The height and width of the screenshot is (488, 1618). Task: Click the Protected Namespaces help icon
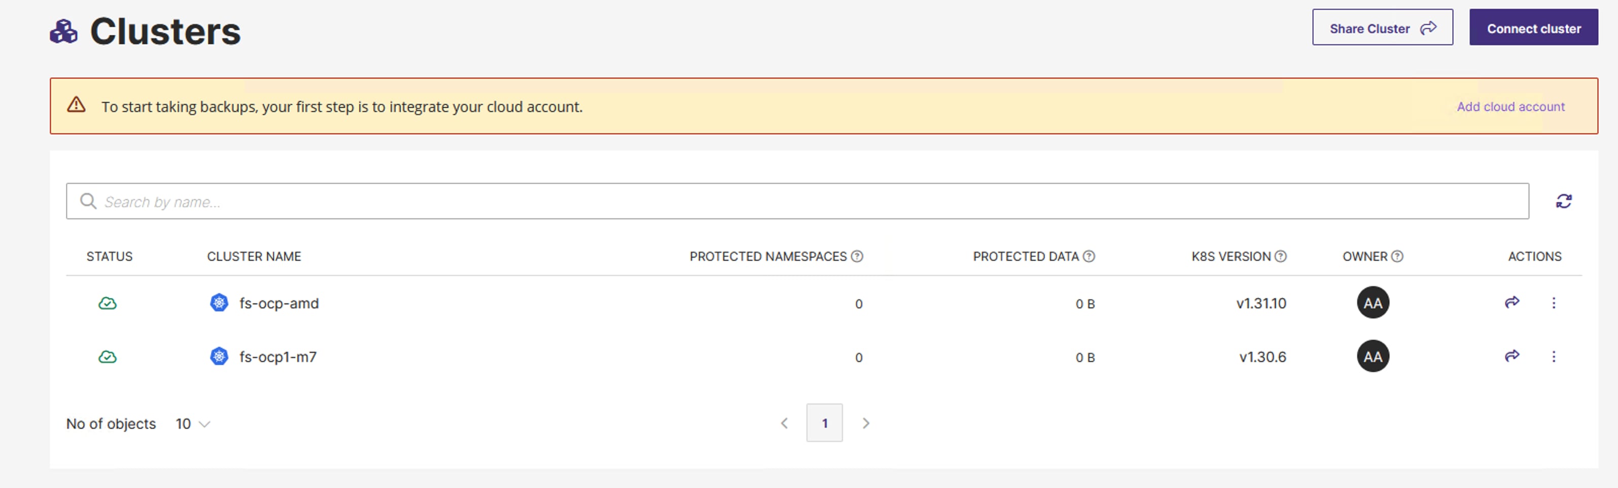857,256
